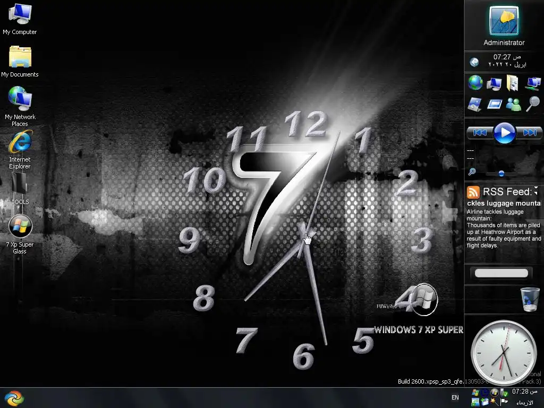Viewport: 544px width, 408px height.
Task: Open the globe shortcut in sidebar launcher
Action: [x=475, y=83]
